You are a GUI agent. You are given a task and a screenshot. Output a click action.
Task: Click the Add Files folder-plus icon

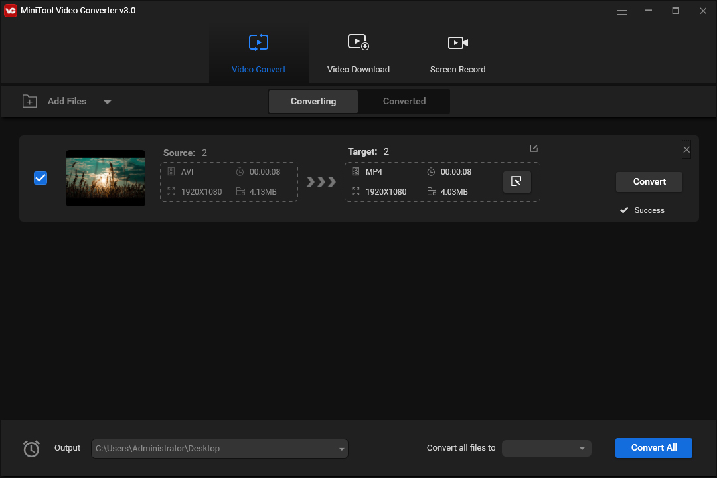tap(30, 101)
